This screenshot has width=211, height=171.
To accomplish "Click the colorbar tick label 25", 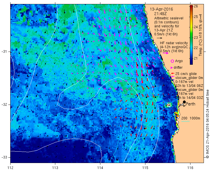I will [x=196, y=17].
